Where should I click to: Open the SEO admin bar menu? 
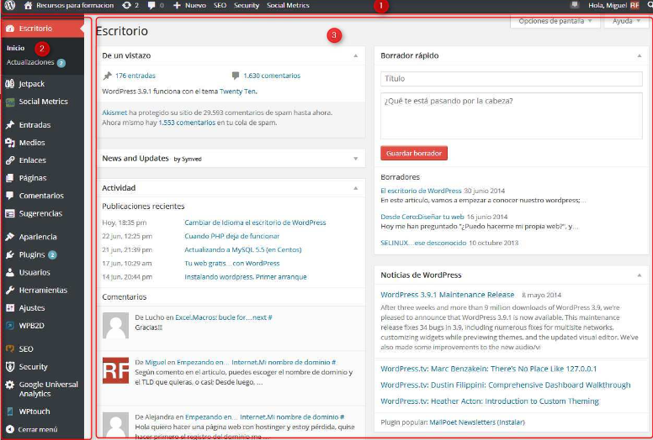tap(220, 5)
